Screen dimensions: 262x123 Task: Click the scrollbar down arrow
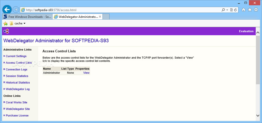[258, 115]
